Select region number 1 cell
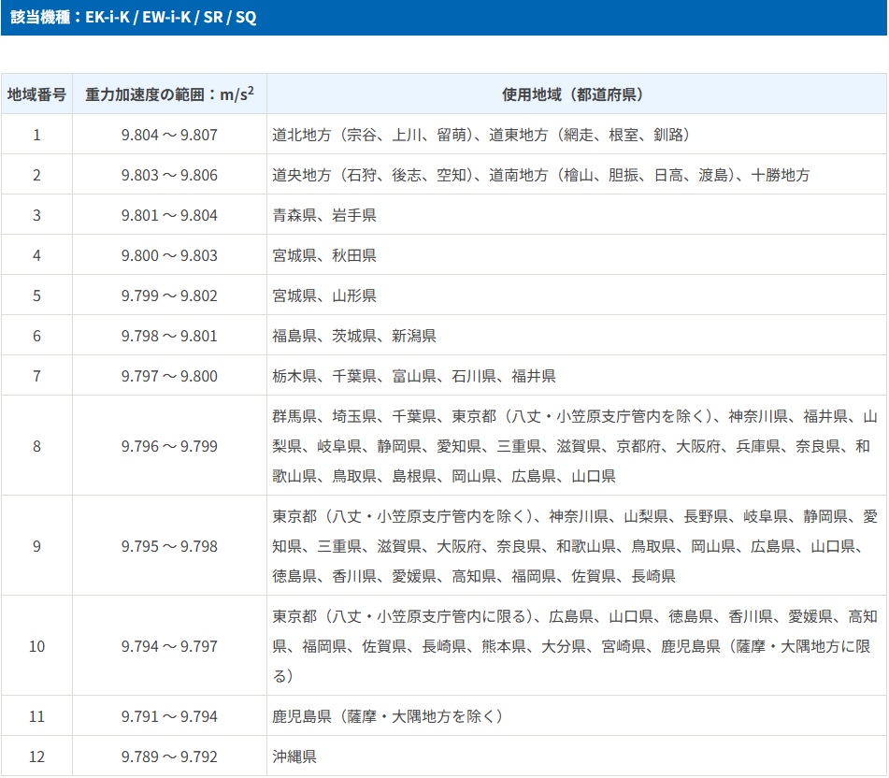The width and height of the screenshot is (889, 778). 36,135
